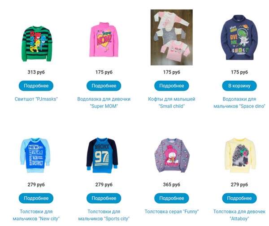Add Space dino turtleneck with В корзину
The height and width of the screenshot is (226, 269).
pyautogui.click(x=239, y=86)
